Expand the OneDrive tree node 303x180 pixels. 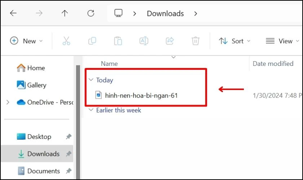(x=8, y=102)
